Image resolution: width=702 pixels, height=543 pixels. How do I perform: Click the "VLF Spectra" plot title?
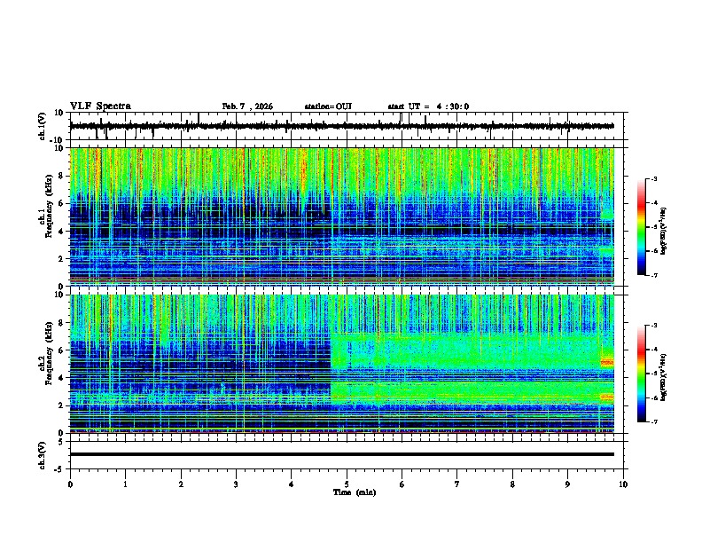pos(100,106)
